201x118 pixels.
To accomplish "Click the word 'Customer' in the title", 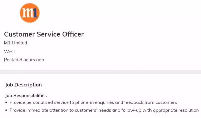I will click(19, 34).
